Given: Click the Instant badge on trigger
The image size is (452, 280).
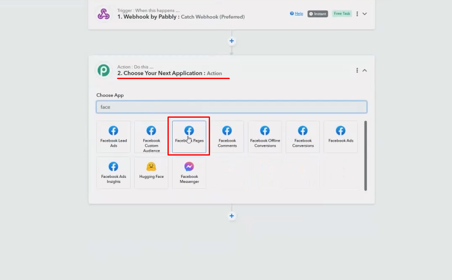Looking at the screenshot, I should click(x=318, y=14).
